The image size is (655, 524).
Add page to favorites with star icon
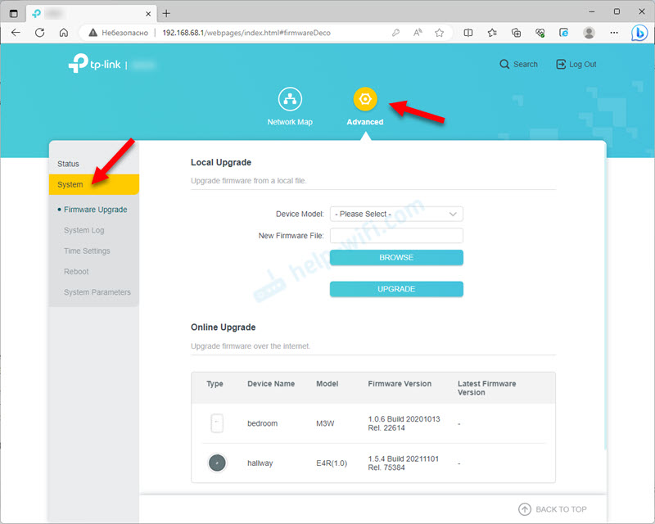(x=440, y=33)
